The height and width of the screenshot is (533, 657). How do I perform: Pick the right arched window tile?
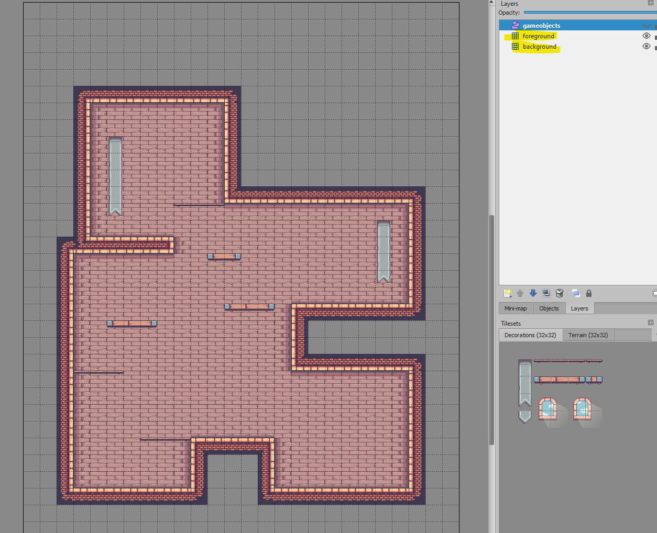[x=582, y=409]
